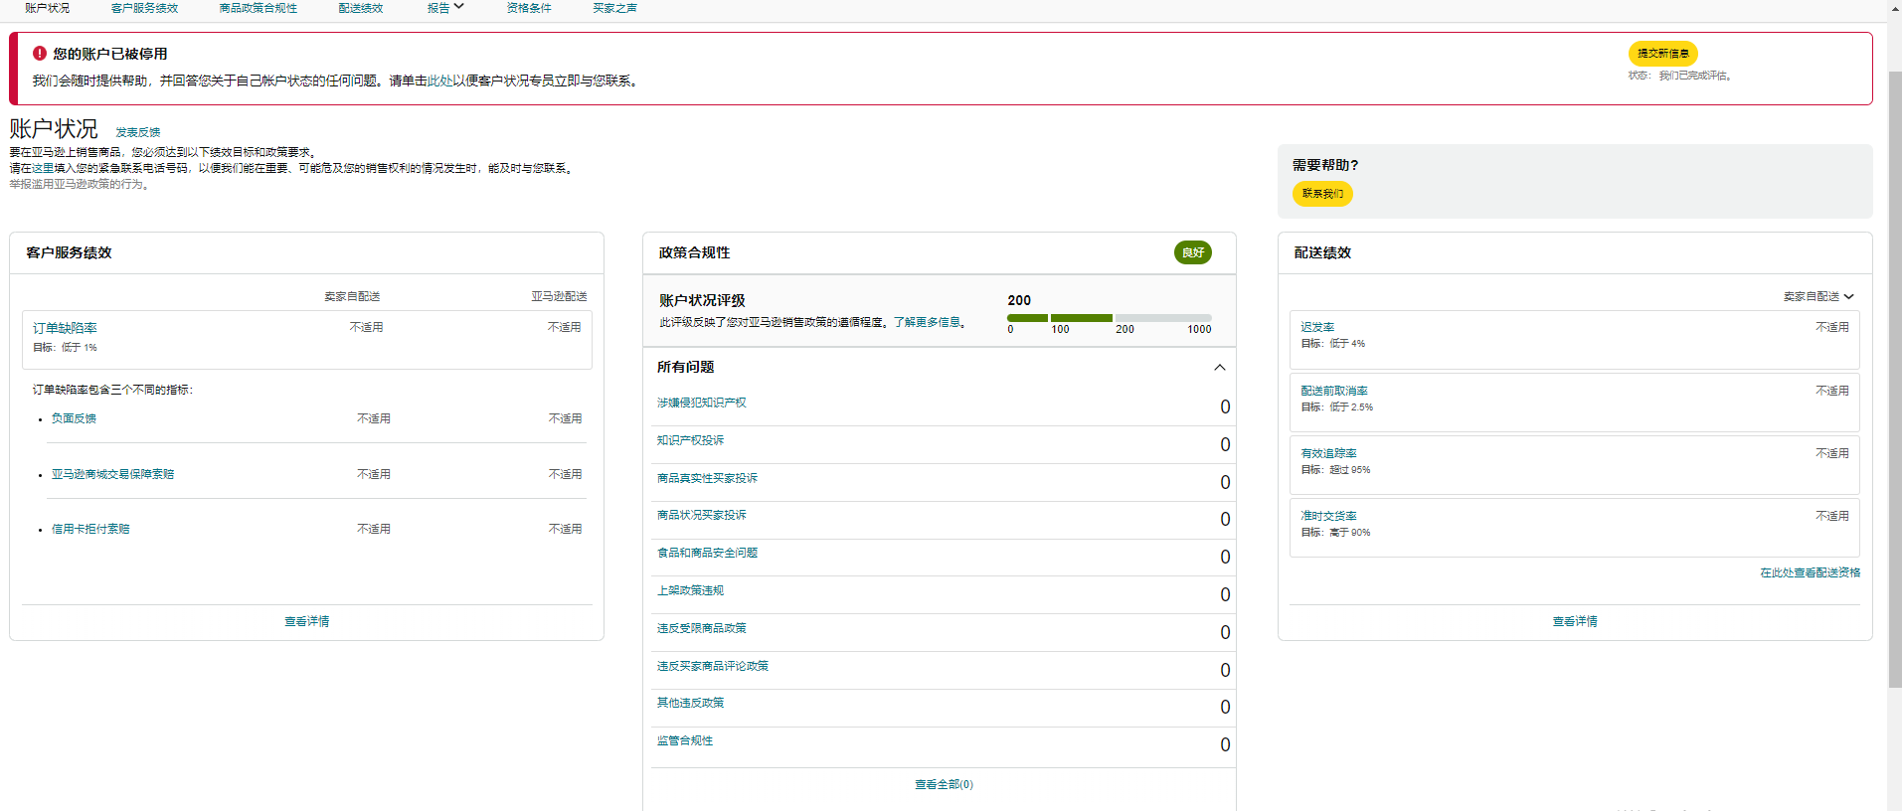Viewport: 1902px width, 811px height.
Task: Click the page vertical scrollbar
Action: coord(1894,378)
